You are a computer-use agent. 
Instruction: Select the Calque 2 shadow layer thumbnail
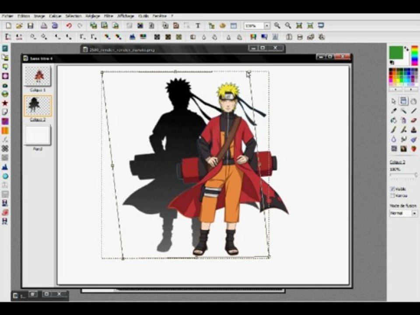click(38, 106)
